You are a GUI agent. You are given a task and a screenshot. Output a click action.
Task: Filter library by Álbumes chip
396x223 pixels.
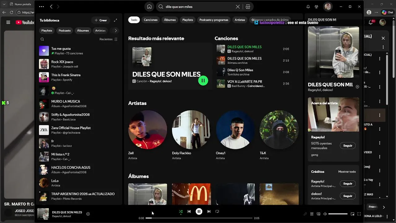click(x=83, y=31)
